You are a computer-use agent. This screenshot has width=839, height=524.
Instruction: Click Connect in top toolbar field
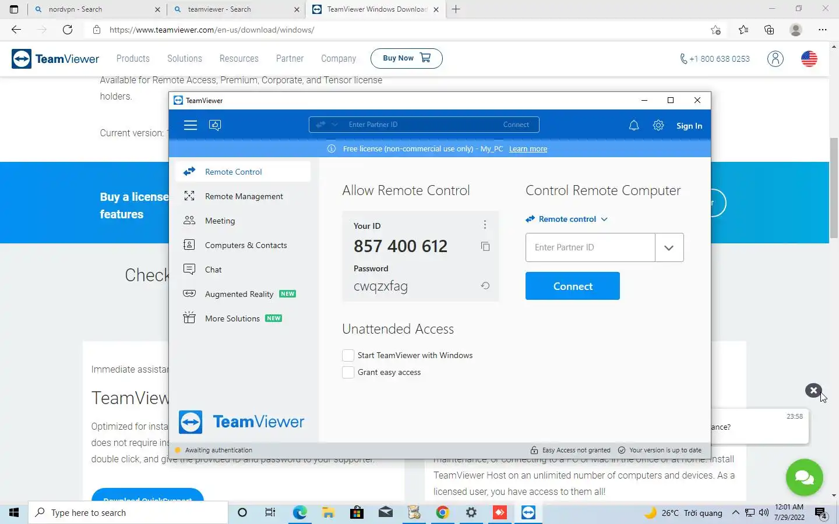click(516, 125)
